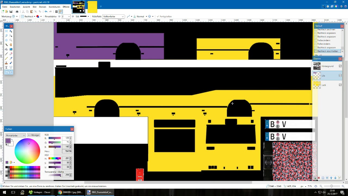
Task: Click the primary color purple swatch
Action: pyautogui.click(x=8, y=141)
